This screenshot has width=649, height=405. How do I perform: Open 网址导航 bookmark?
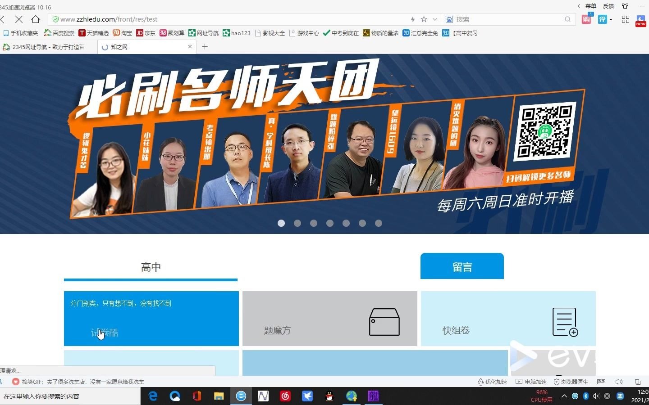(204, 33)
